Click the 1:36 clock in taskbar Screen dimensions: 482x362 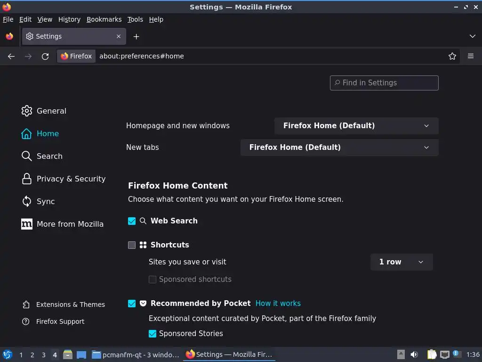pyautogui.click(x=473, y=354)
